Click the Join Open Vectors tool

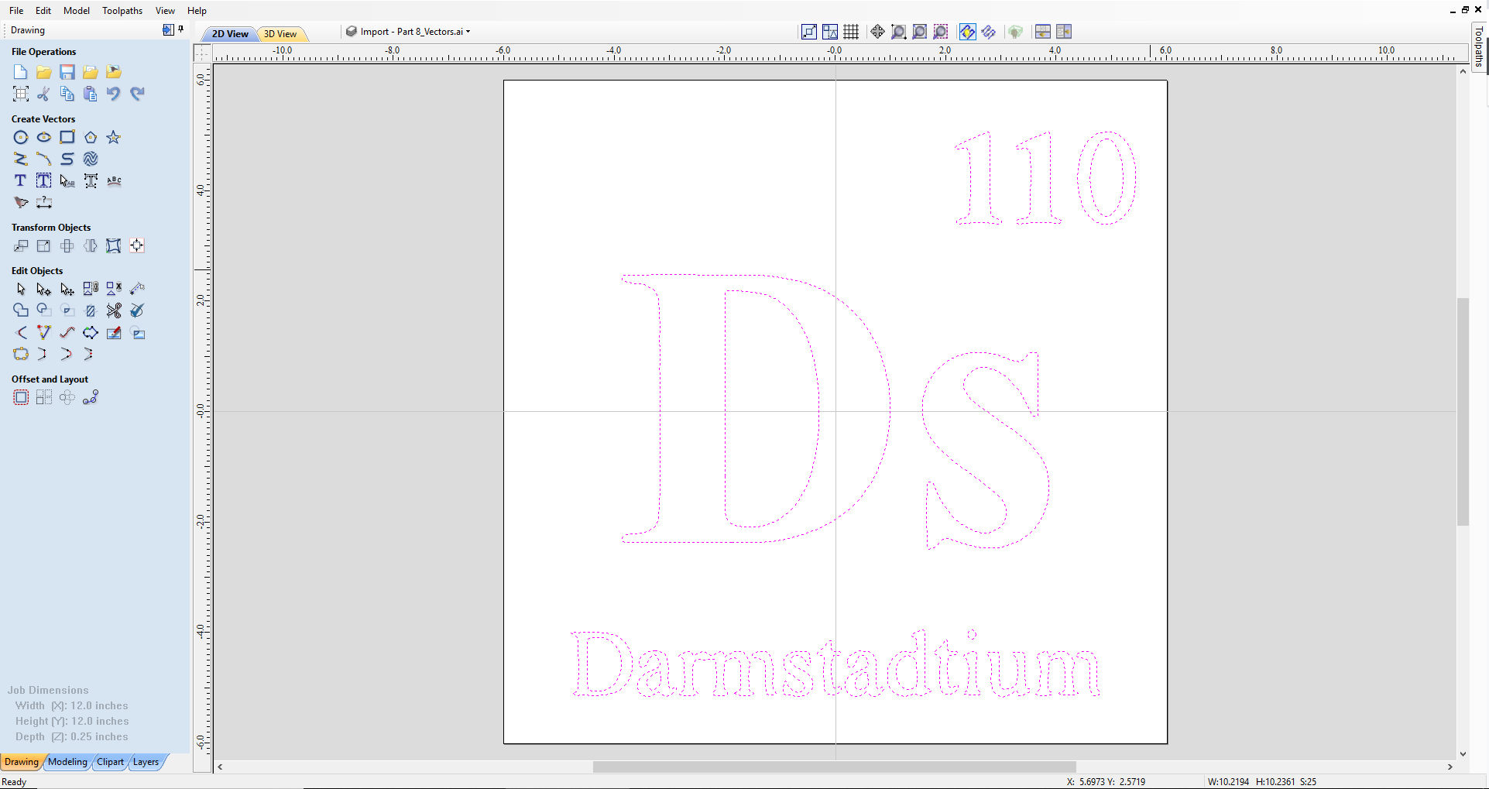[x=21, y=354]
